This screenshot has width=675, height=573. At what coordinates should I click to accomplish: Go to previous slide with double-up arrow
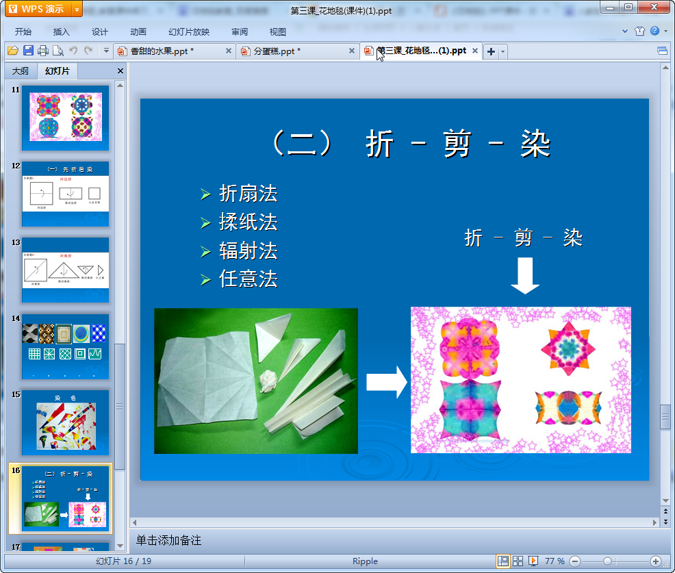(x=665, y=511)
